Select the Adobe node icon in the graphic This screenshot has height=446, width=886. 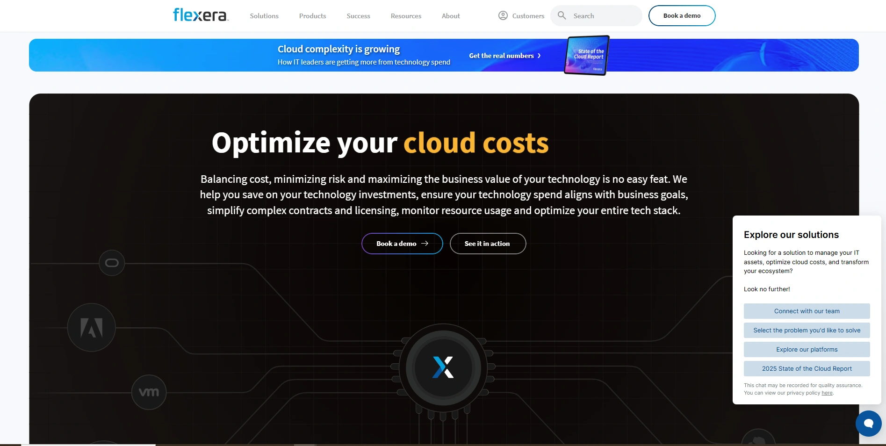[92, 327]
